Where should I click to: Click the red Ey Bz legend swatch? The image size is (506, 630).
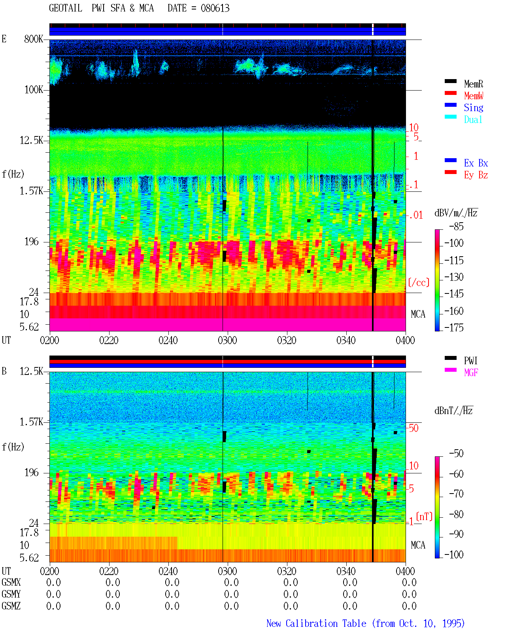(x=450, y=172)
